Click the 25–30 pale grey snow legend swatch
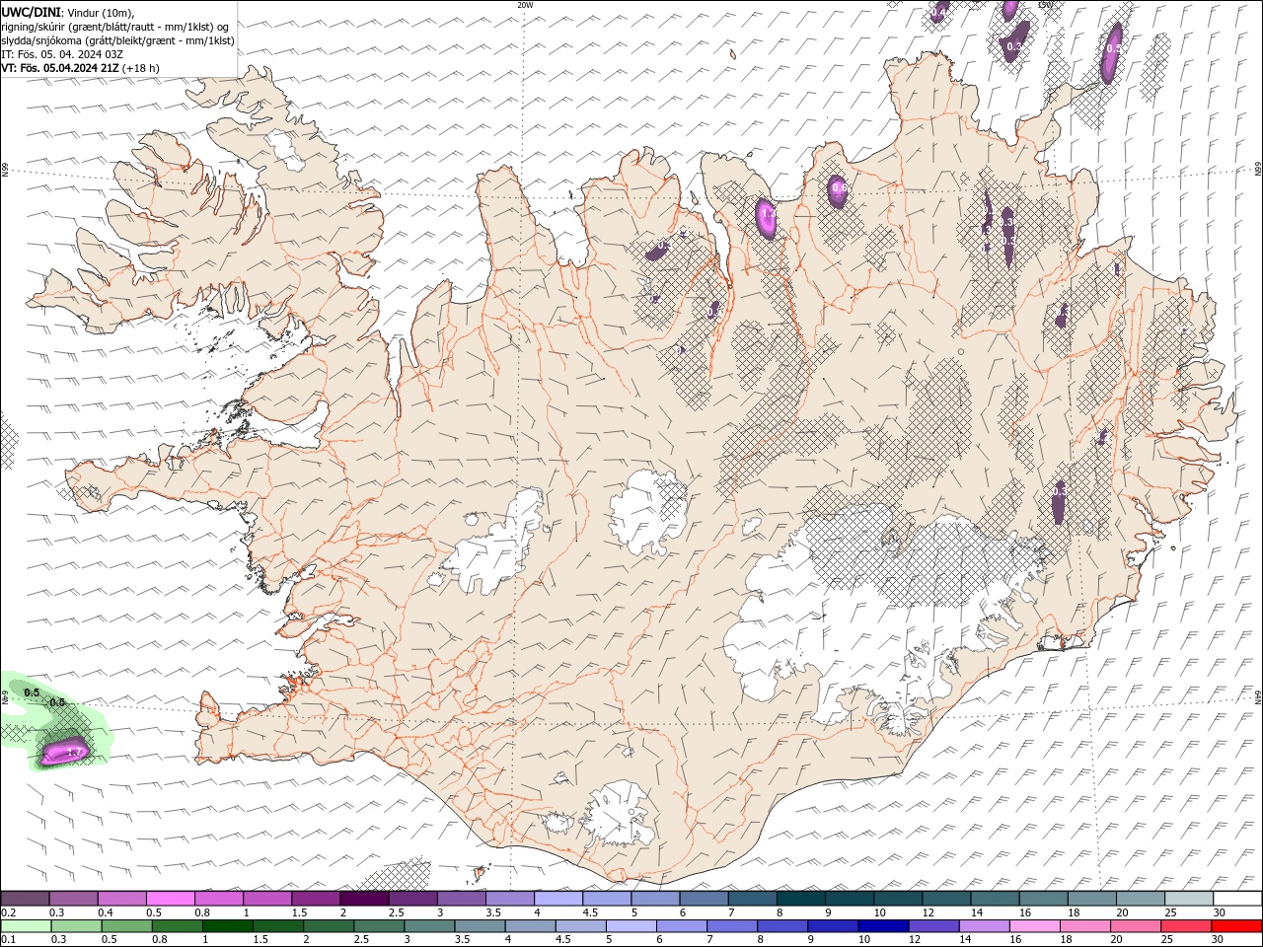The image size is (1263, 947). pyautogui.click(x=1189, y=899)
